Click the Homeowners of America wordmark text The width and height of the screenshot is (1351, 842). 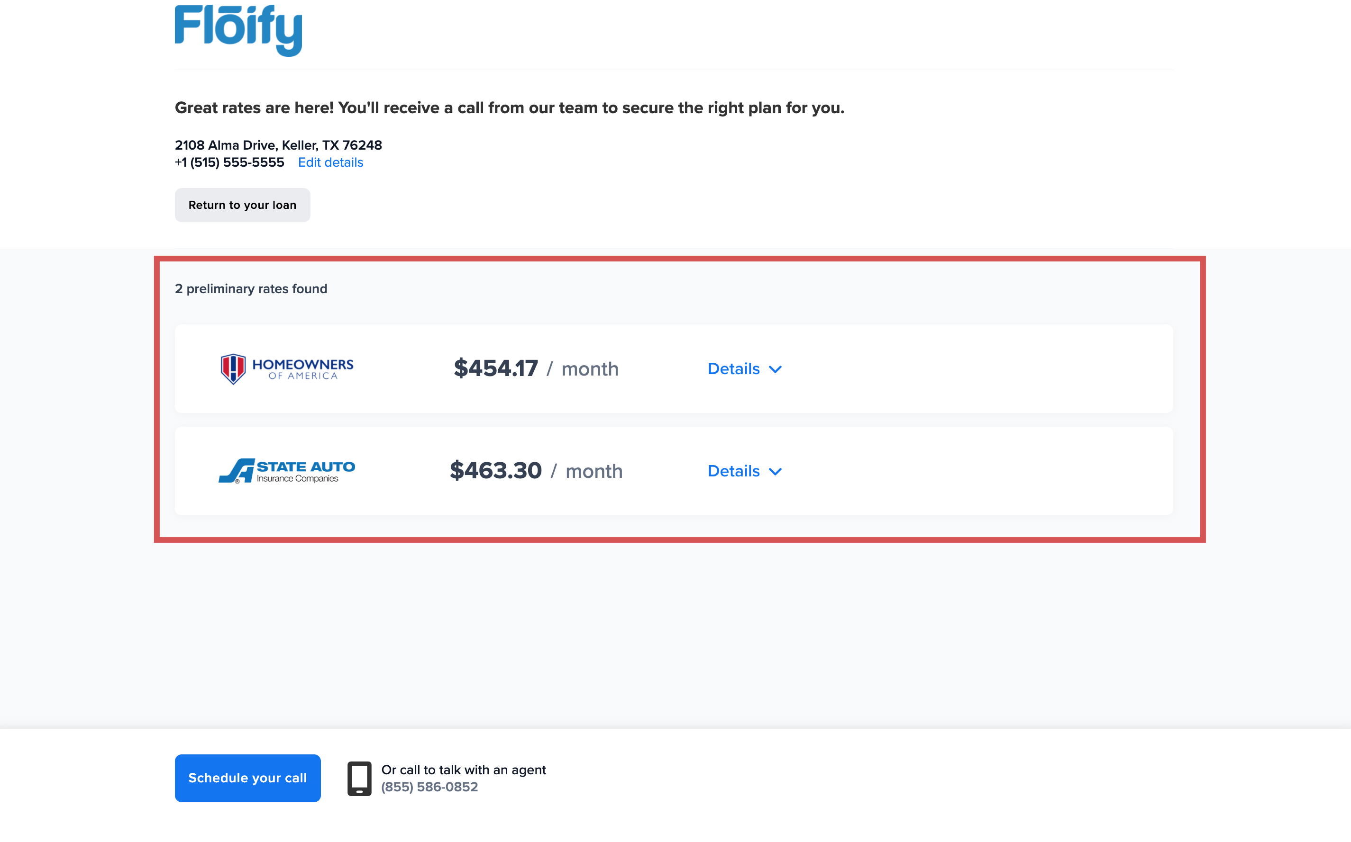point(302,368)
